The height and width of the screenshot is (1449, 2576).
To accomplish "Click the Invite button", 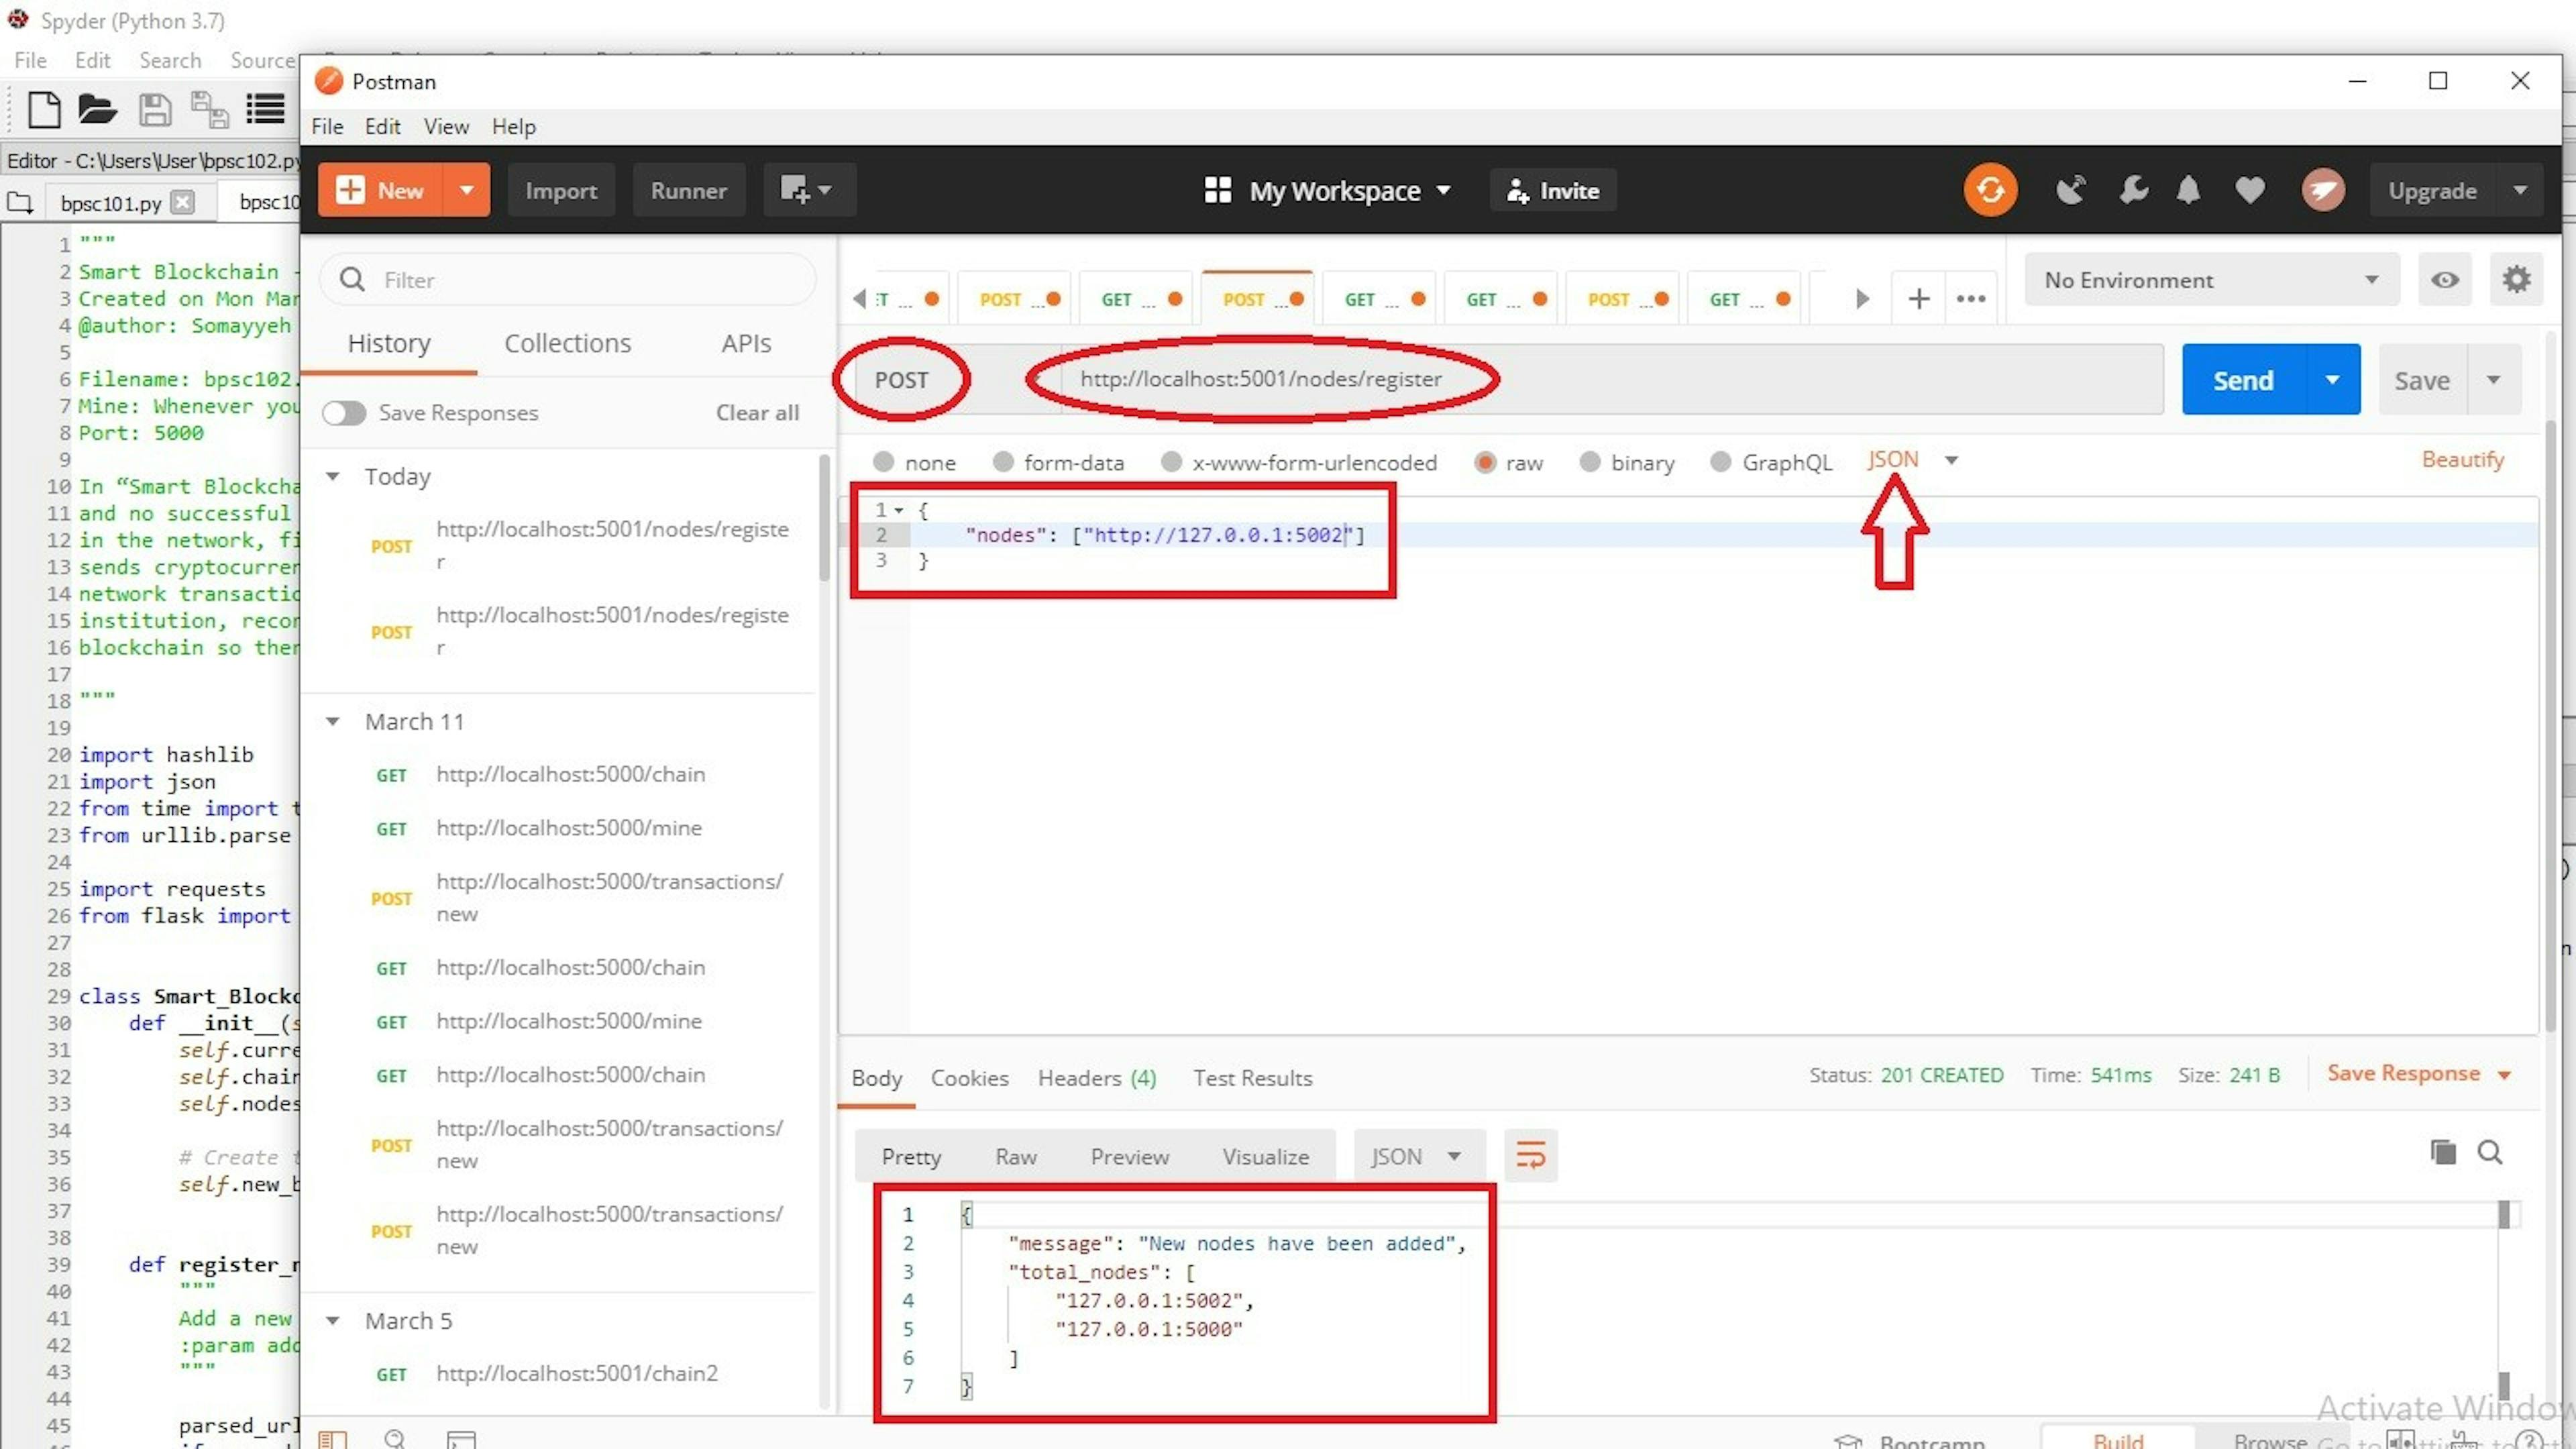I will click(1553, 190).
